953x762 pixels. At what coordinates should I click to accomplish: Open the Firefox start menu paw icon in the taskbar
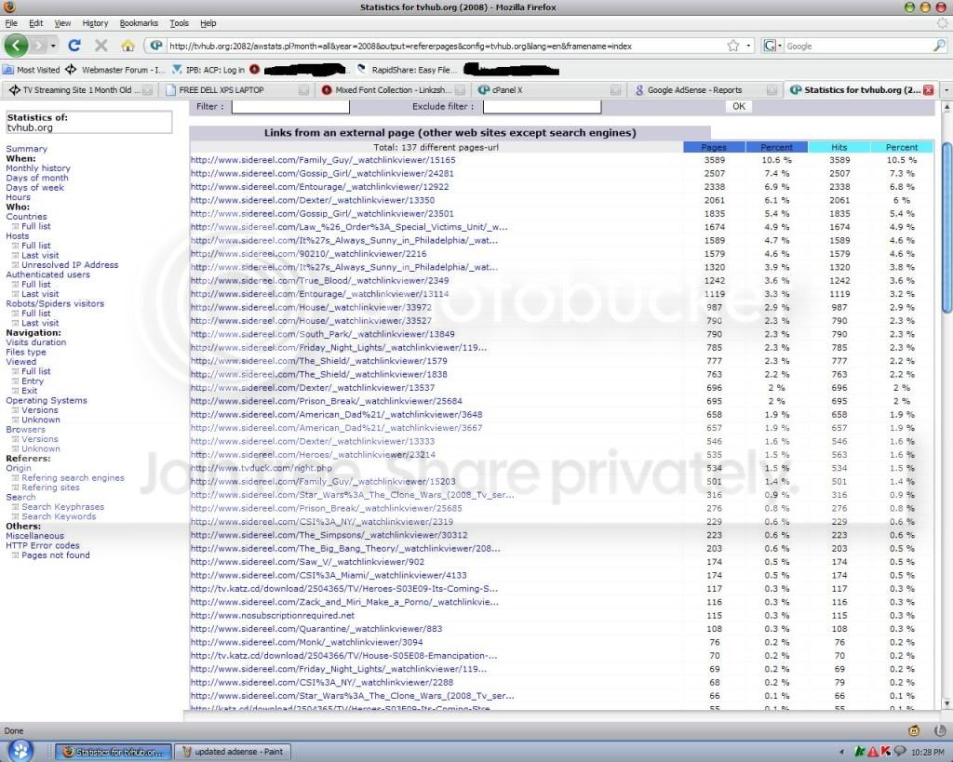[20, 751]
